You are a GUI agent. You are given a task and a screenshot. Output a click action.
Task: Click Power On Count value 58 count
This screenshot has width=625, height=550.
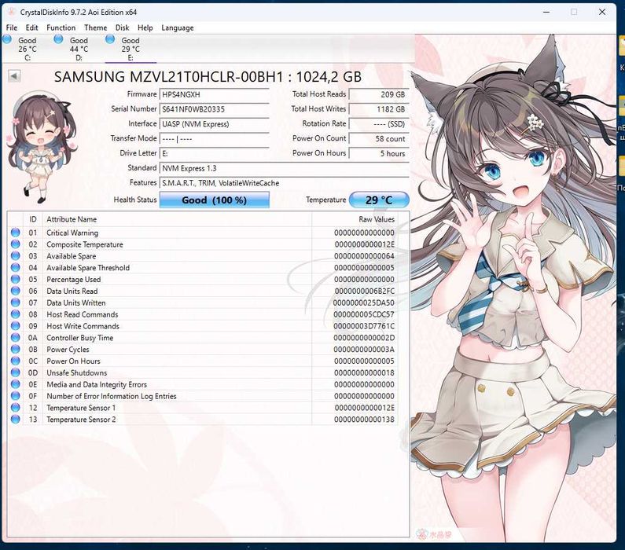coord(379,138)
